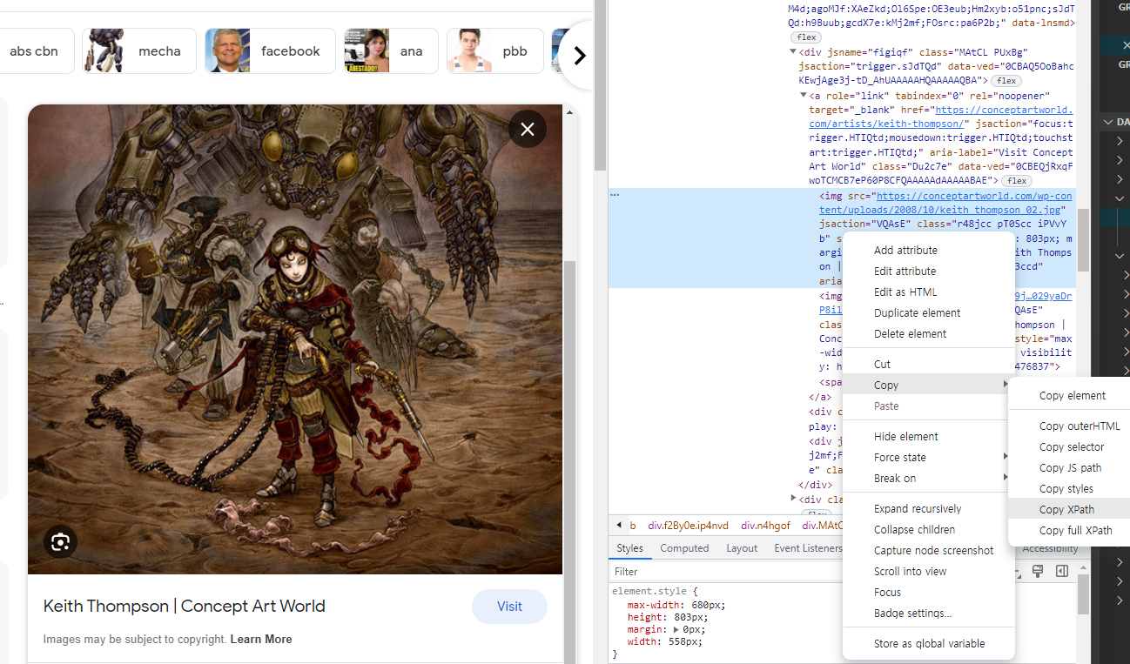The image size is (1130, 664).
Task: Select the 'ana' search chip
Action: point(390,50)
